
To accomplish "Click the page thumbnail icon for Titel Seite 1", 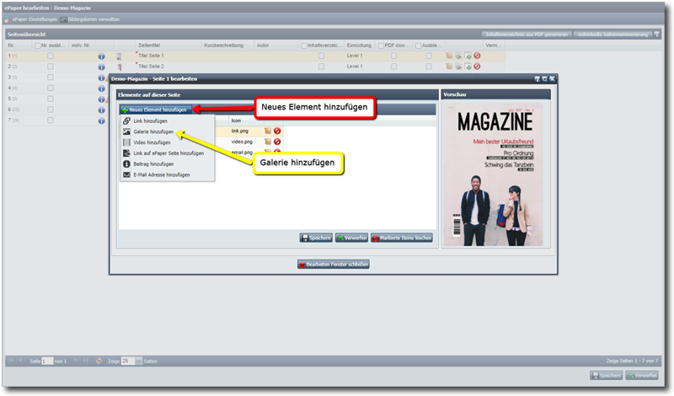I will coord(119,56).
